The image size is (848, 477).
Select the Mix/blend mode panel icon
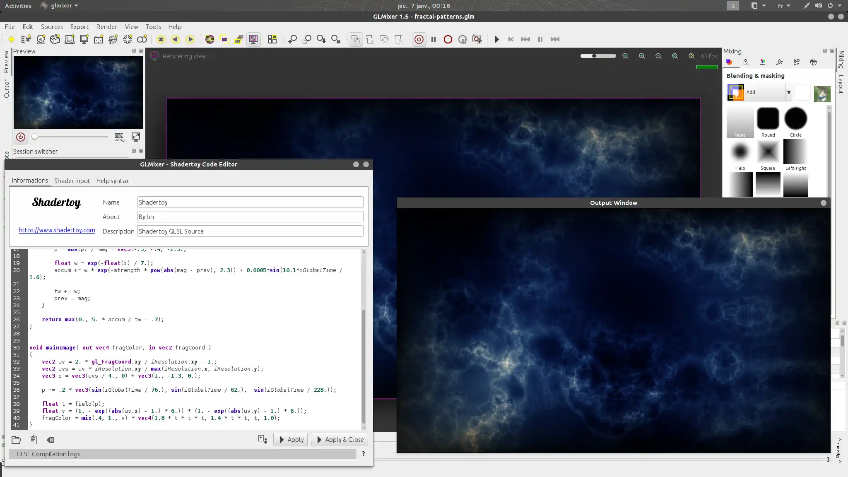(x=729, y=63)
